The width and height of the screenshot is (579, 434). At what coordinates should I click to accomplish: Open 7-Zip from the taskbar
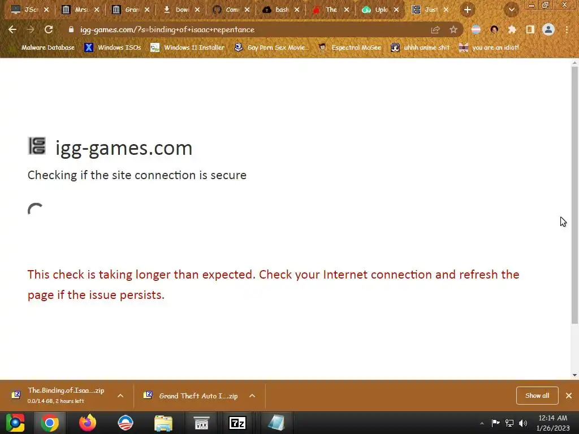coord(237,423)
